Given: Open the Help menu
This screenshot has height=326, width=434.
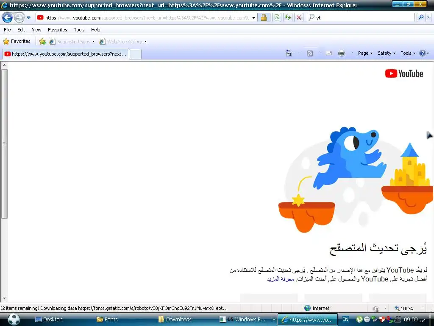Looking at the screenshot, I should point(96,30).
